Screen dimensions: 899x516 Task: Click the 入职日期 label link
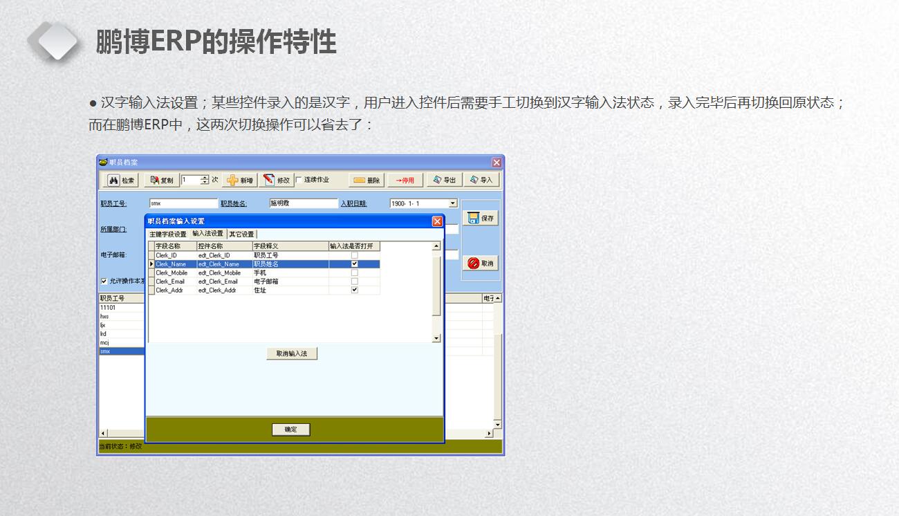click(x=353, y=203)
